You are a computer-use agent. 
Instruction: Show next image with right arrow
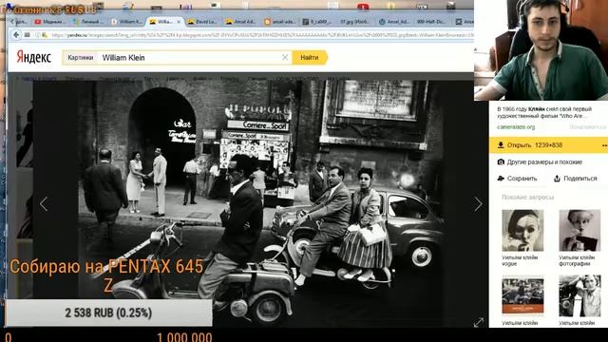click(x=478, y=203)
